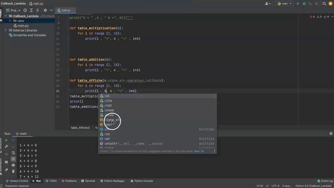This screenshot has width=334, height=188.
Task: Select the main tab in Run panel
Action: coord(21,134)
